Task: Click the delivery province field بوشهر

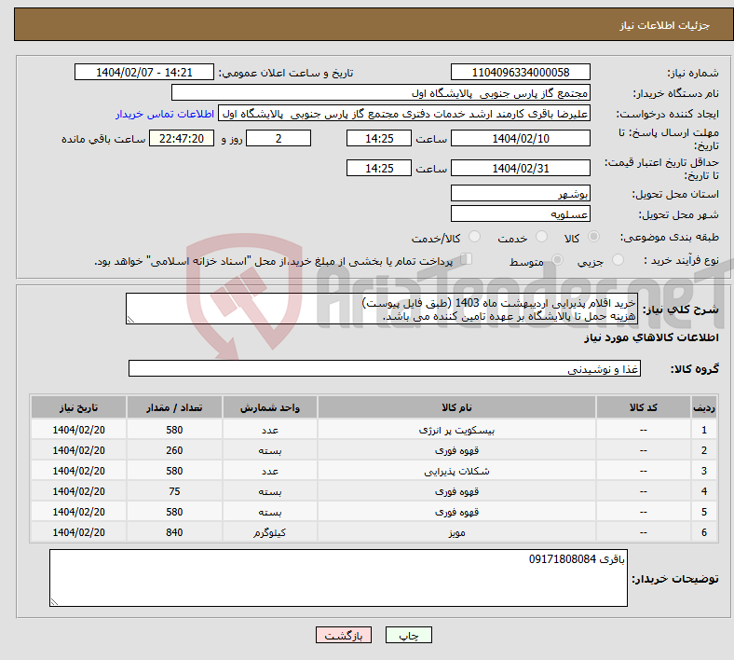Action: (520, 193)
